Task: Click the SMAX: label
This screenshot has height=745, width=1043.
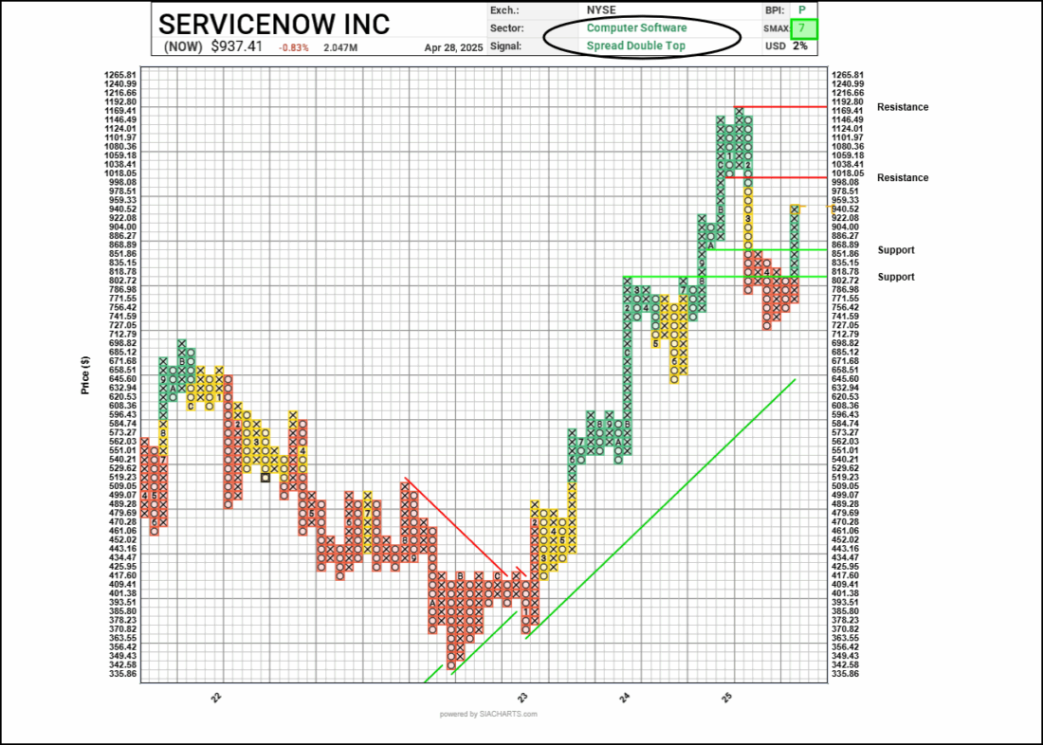Action: coord(777,29)
